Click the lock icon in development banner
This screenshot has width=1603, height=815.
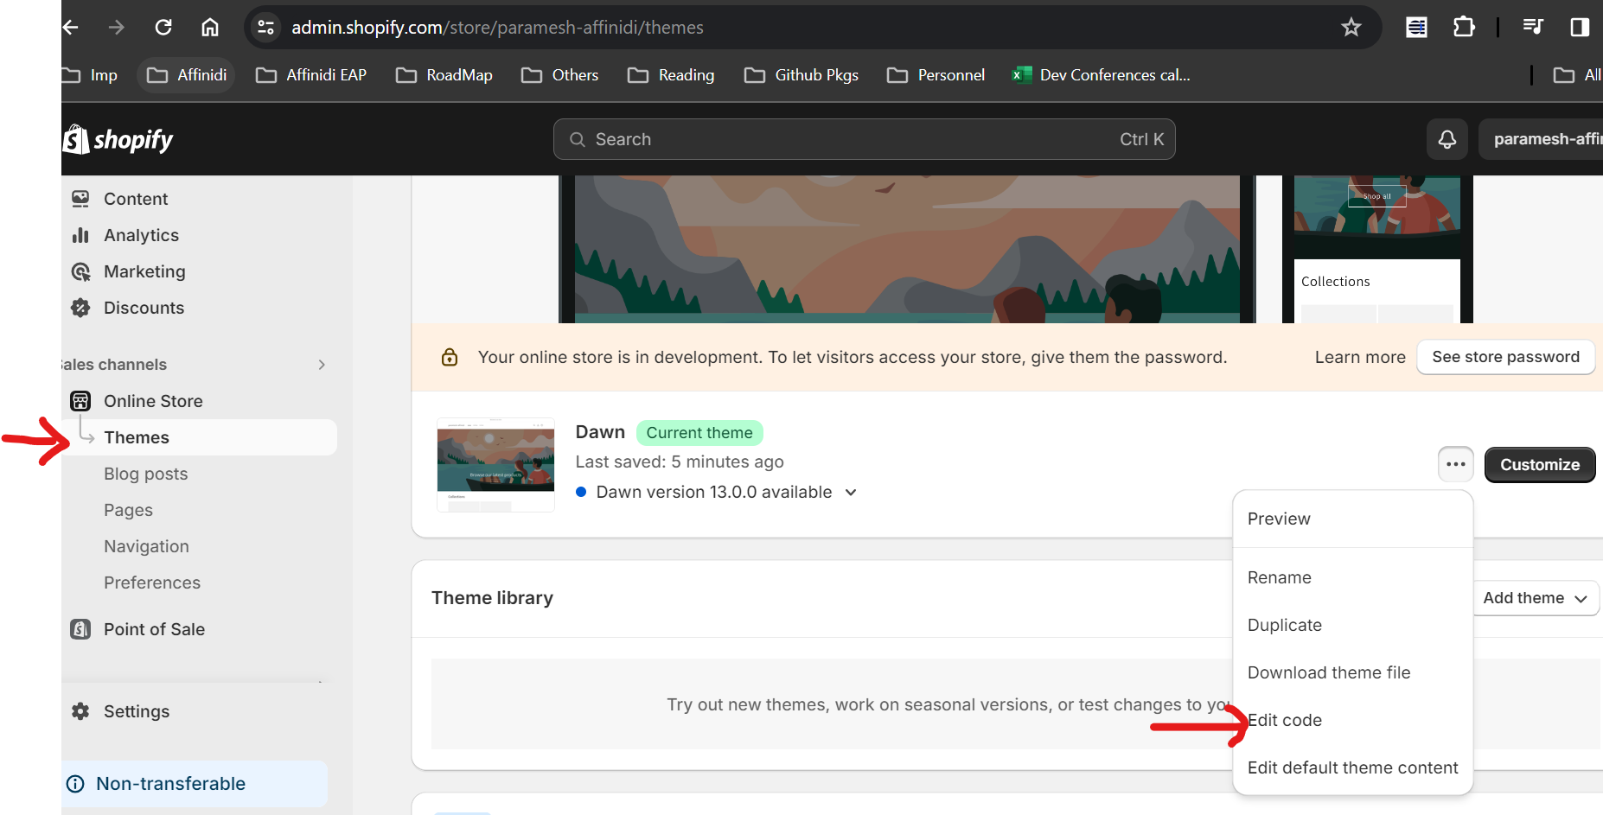tap(450, 357)
